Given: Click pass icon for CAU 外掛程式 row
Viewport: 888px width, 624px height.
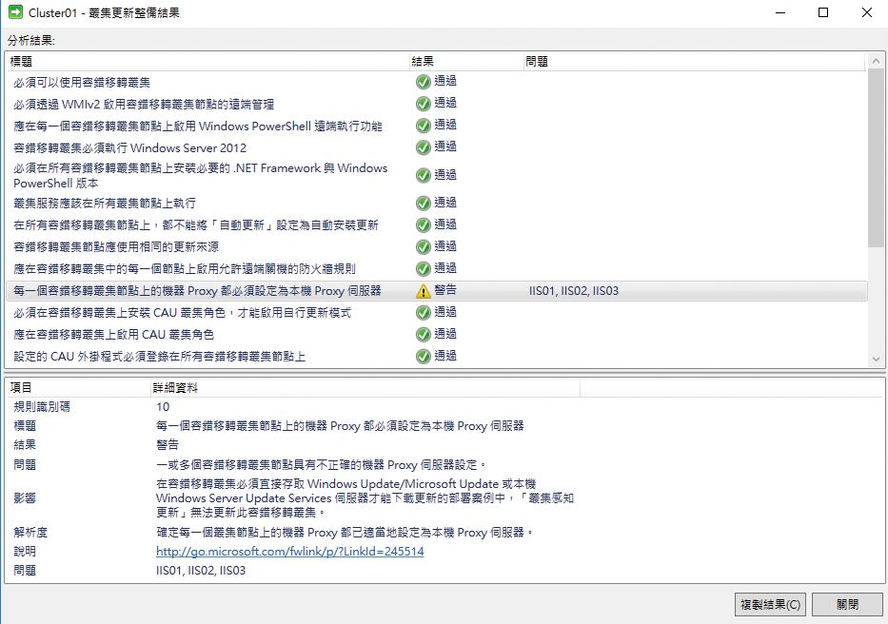Looking at the screenshot, I should (x=423, y=356).
